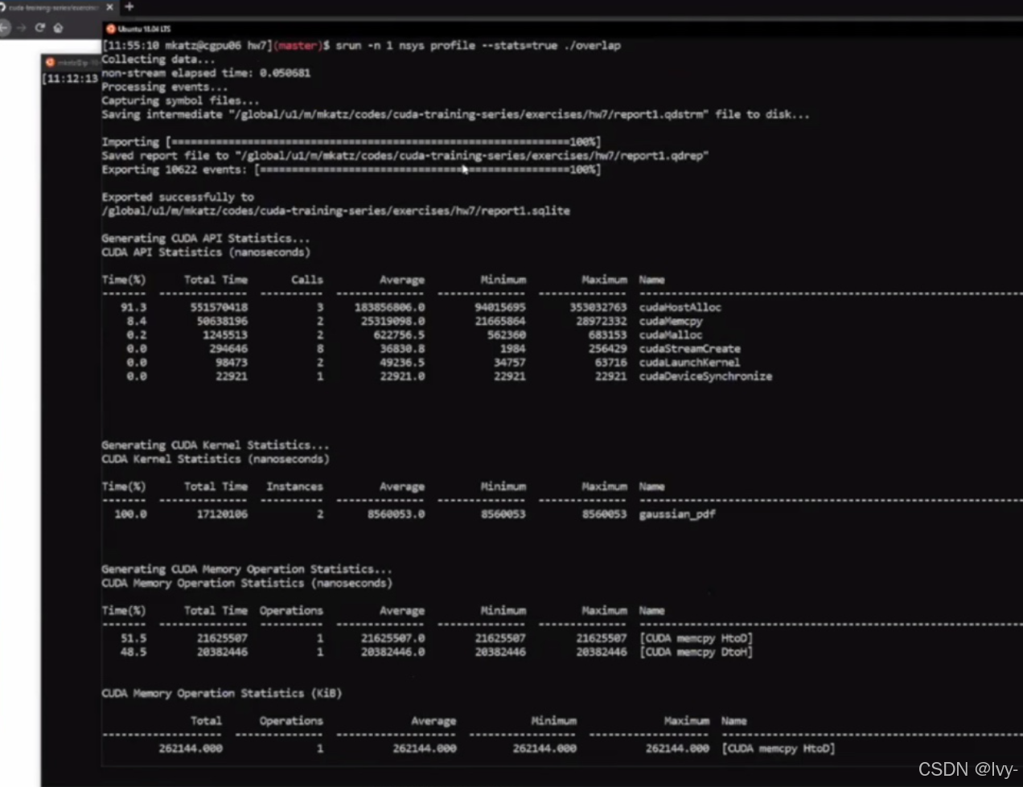
Task: Click the kernel average 8560053.0
Action: 396,514
